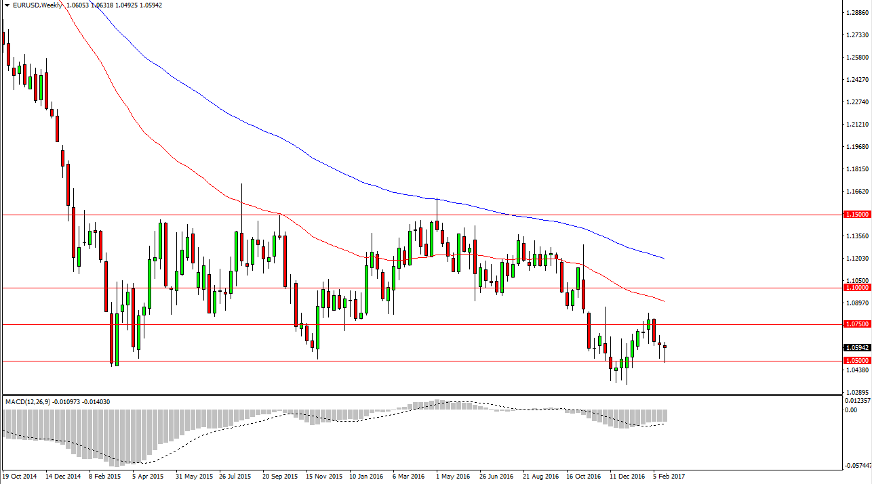Select the most recent weekly candlestick
Image resolution: width=872 pixels, height=484 pixels.
click(664, 348)
